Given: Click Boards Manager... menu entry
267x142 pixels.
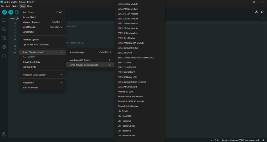Looking at the screenshot, I should [x=78, y=52].
